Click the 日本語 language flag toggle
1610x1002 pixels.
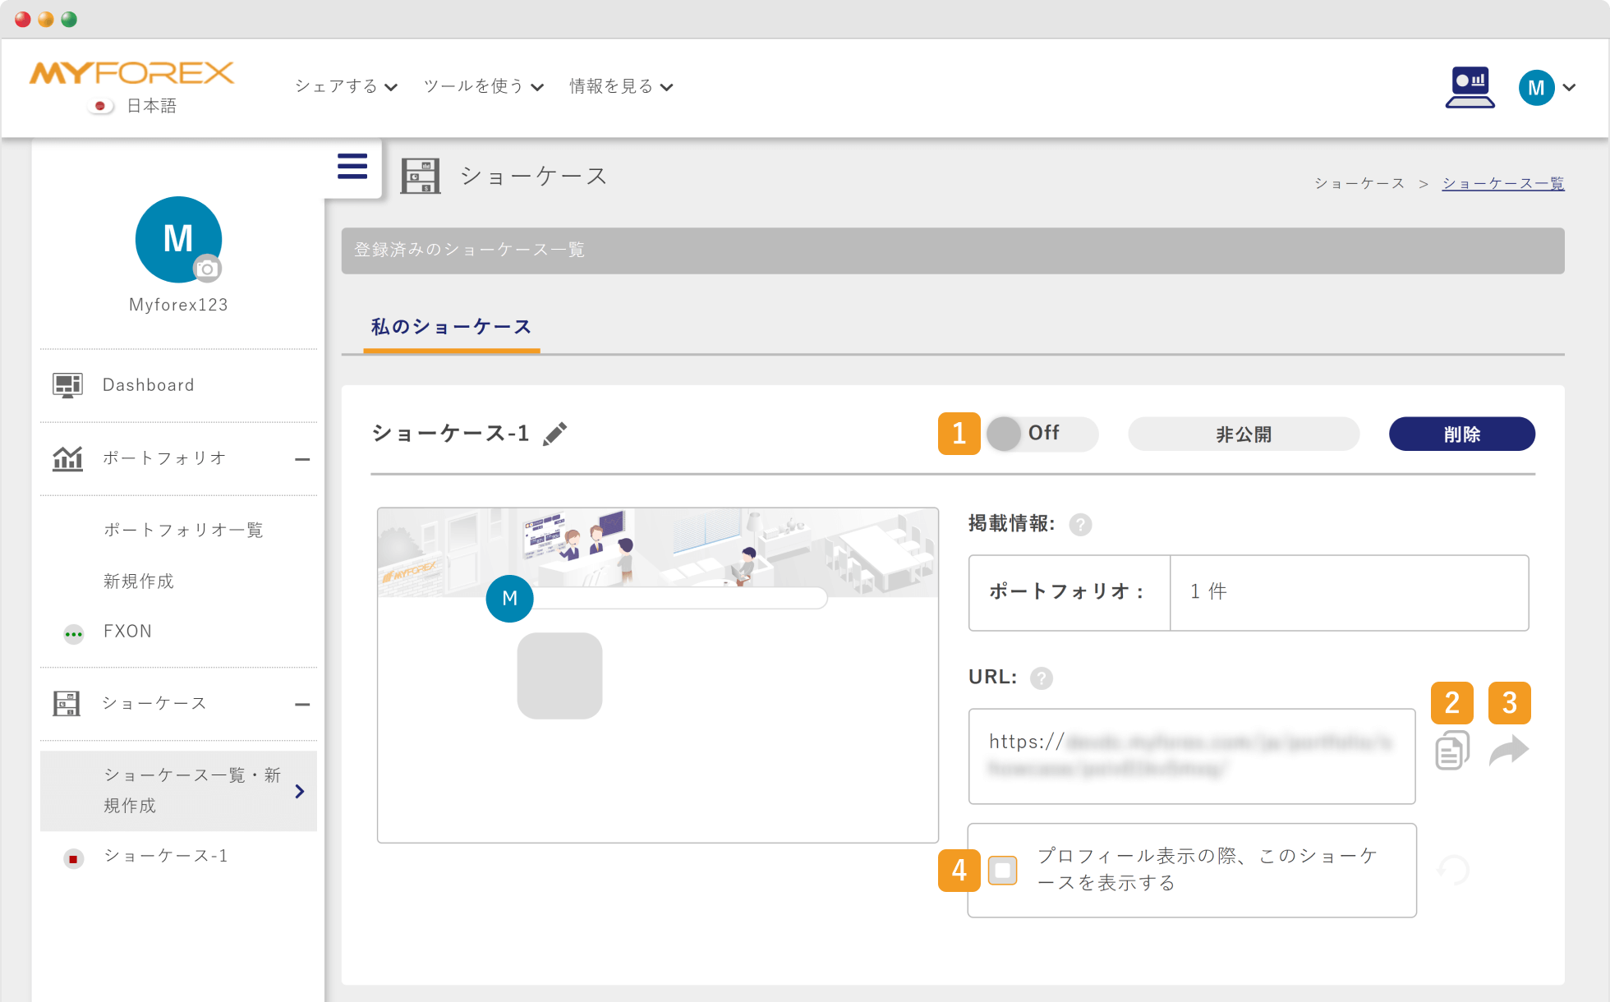point(99,105)
